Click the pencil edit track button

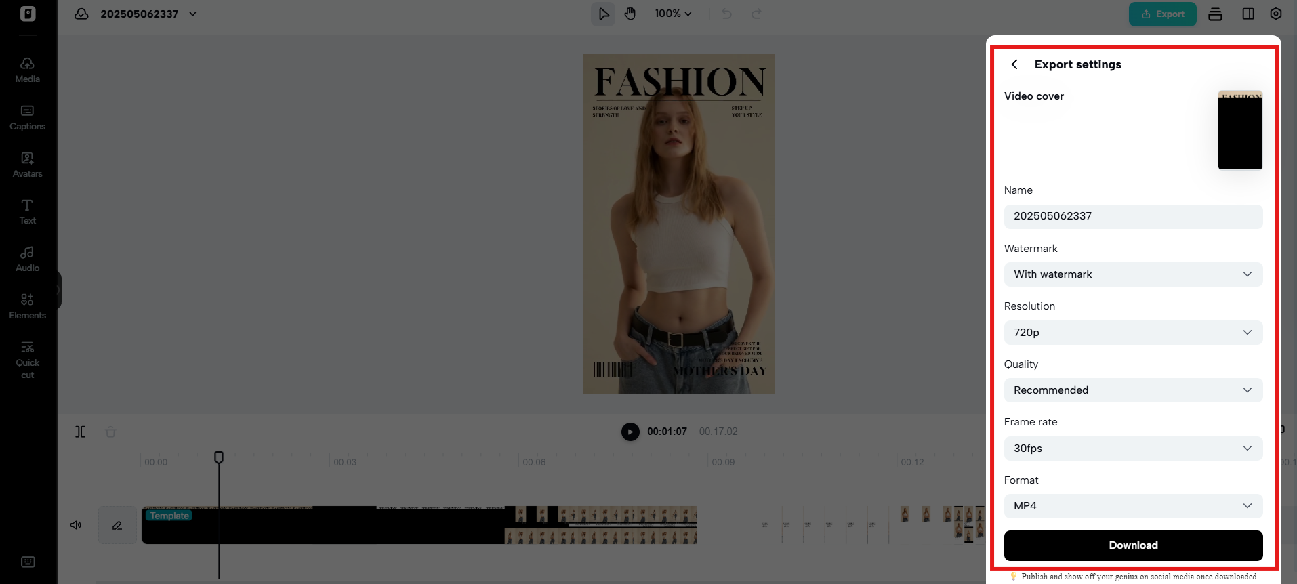point(117,525)
